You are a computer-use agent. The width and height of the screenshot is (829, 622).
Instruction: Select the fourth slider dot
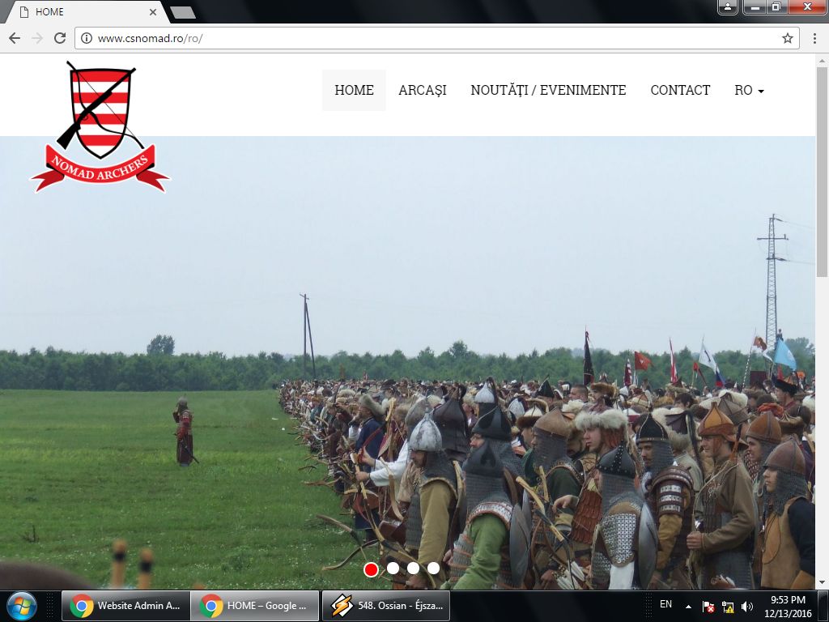pos(434,568)
